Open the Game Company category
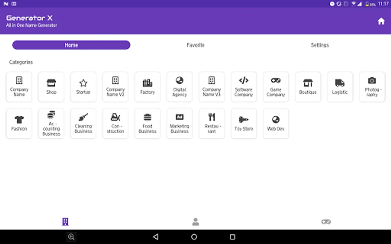This screenshot has width=391, height=244. pos(276,87)
